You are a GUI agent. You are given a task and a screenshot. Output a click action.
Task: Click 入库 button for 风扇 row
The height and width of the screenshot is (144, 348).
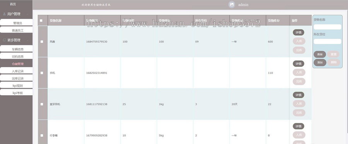pyautogui.click(x=299, y=41)
